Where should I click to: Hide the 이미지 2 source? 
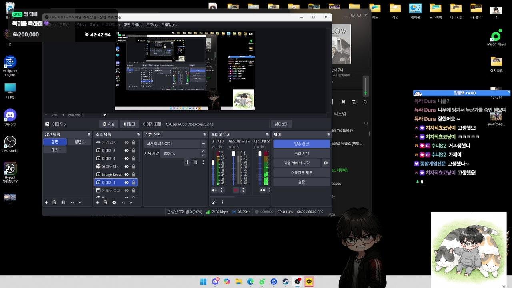pyautogui.click(x=126, y=150)
